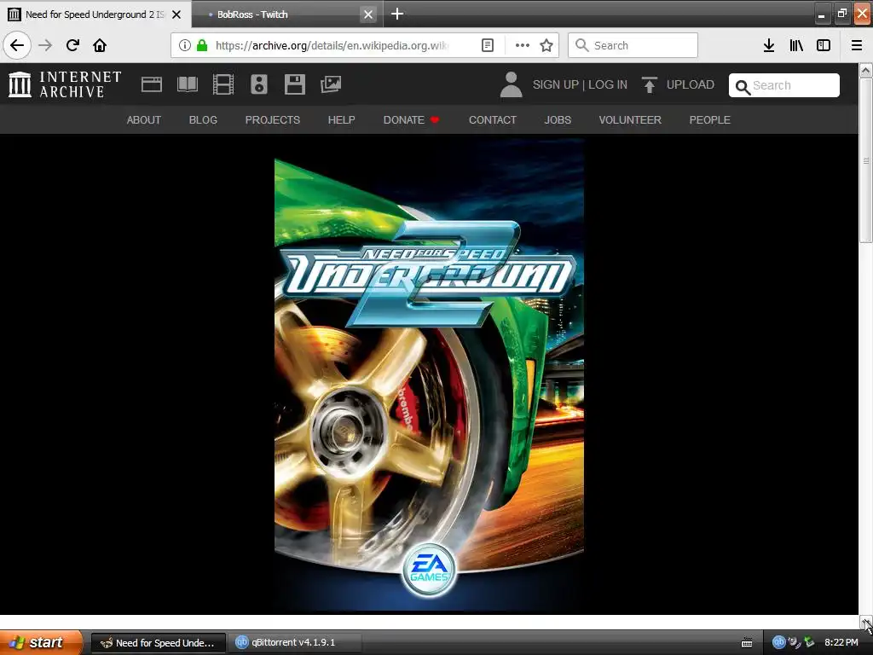Click the page scrollbar up arrow
Image resolution: width=873 pixels, height=655 pixels.
866,70
